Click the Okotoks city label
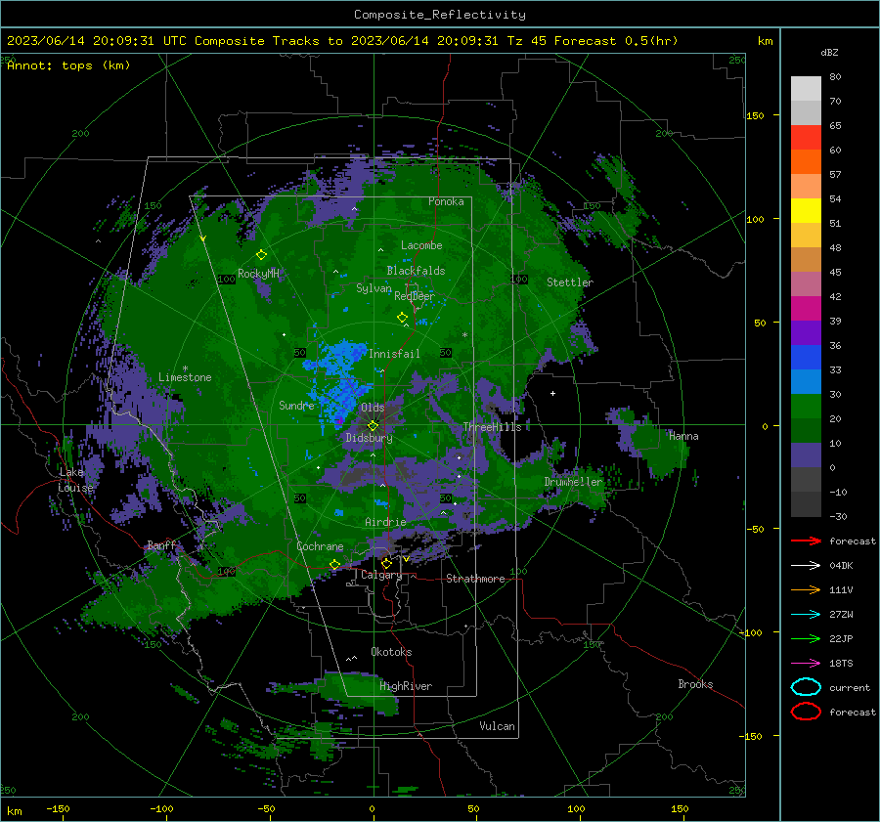This screenshot has width=880, height=822. (391, 652)
